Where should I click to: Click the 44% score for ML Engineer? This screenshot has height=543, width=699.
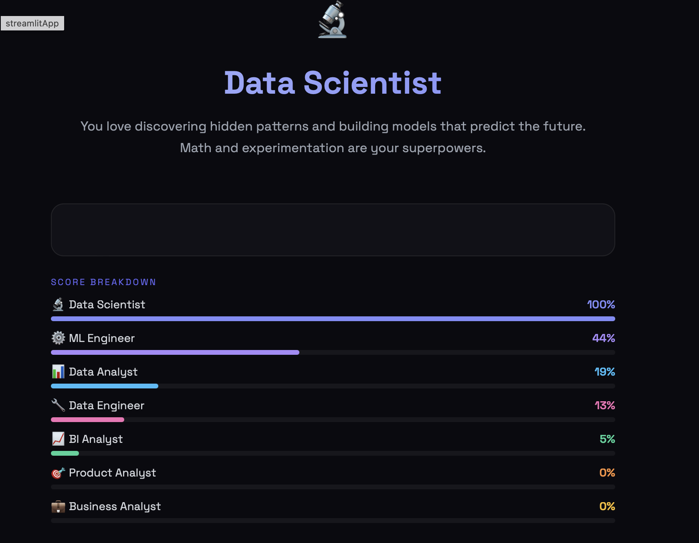click(x=603, y=338)
